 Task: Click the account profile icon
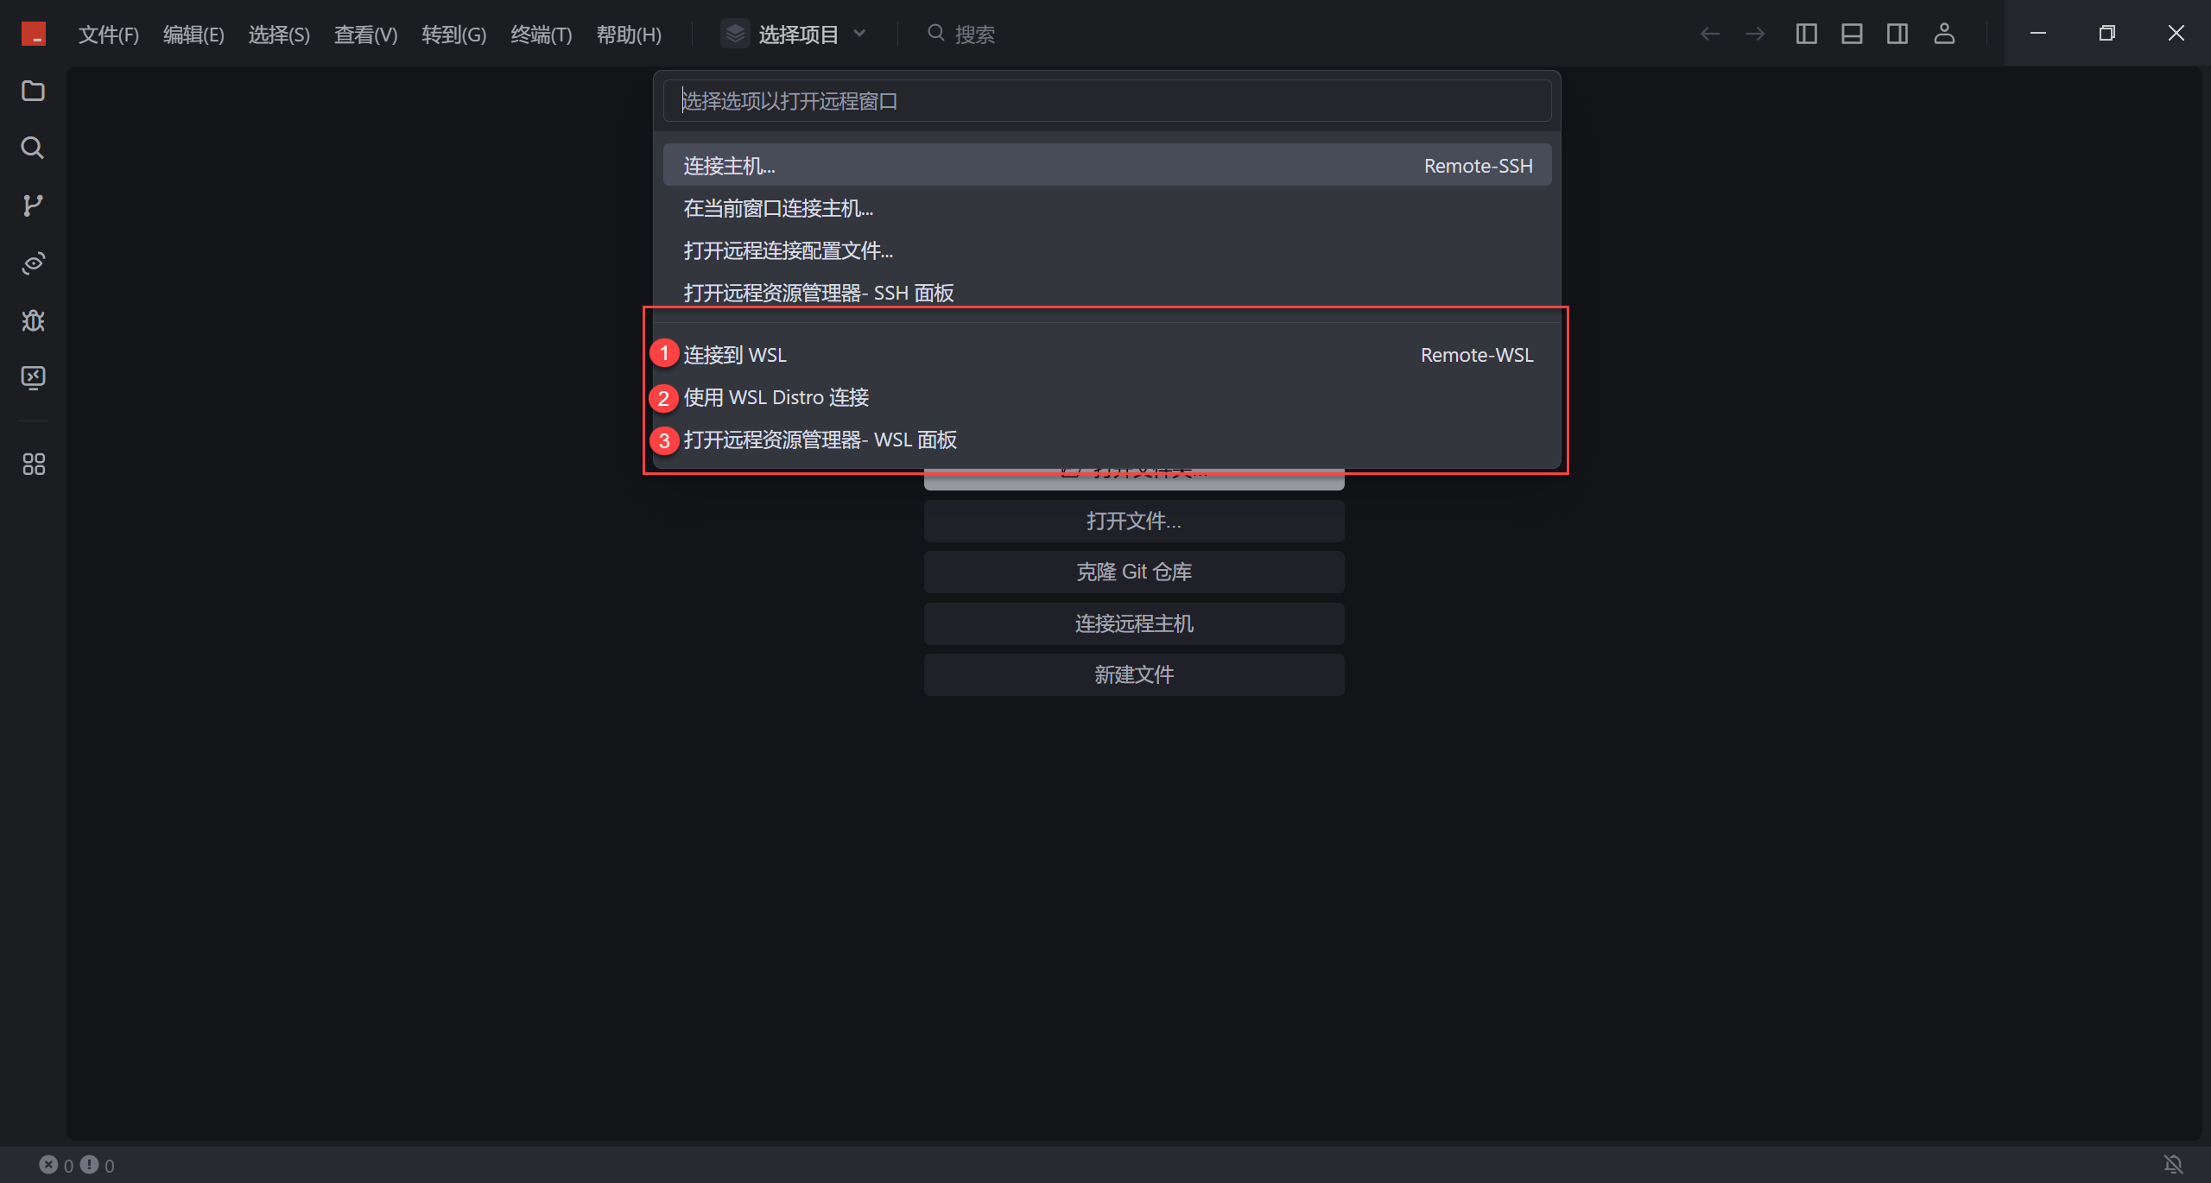tap(1944, 34)
